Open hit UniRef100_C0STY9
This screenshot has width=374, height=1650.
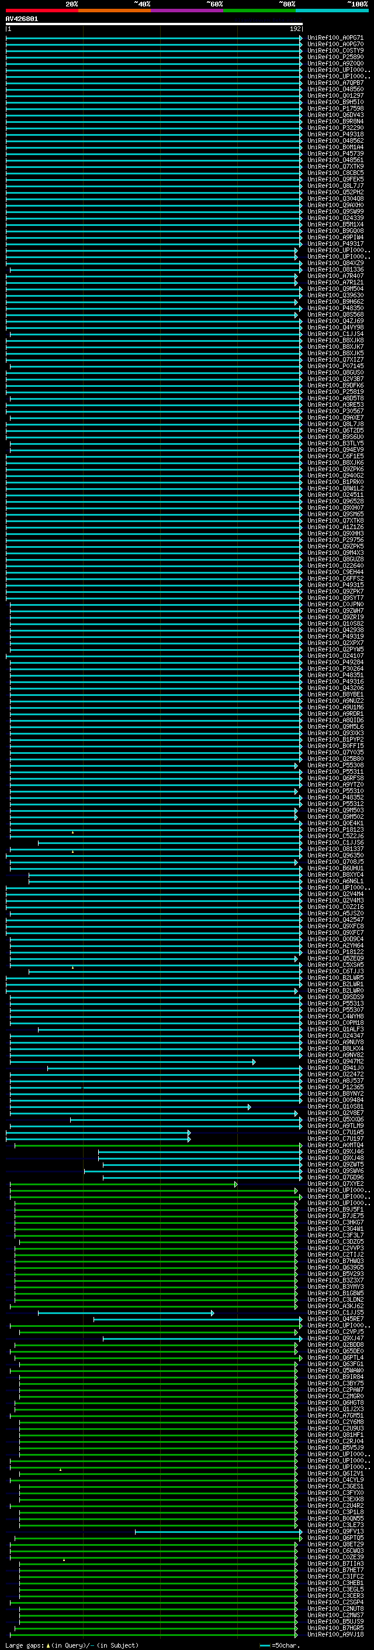[335, 50]
